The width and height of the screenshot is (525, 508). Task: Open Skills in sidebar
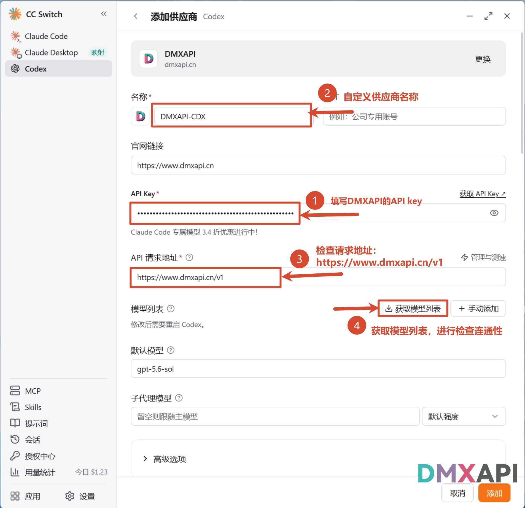click(x=59, y=407)
